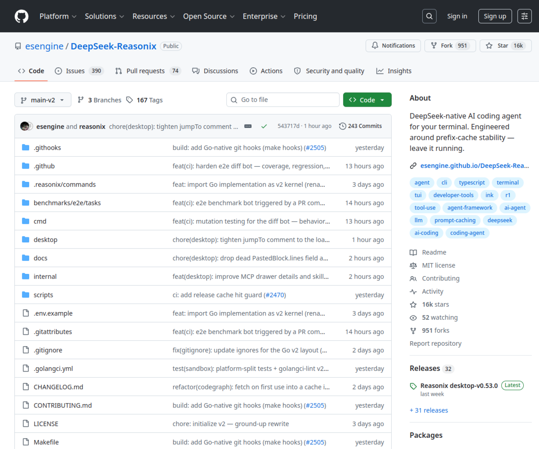Open the Enterprise dropdown menu
Image resolution: width=539 pixels, height=449 pixels.
[264, 16]
